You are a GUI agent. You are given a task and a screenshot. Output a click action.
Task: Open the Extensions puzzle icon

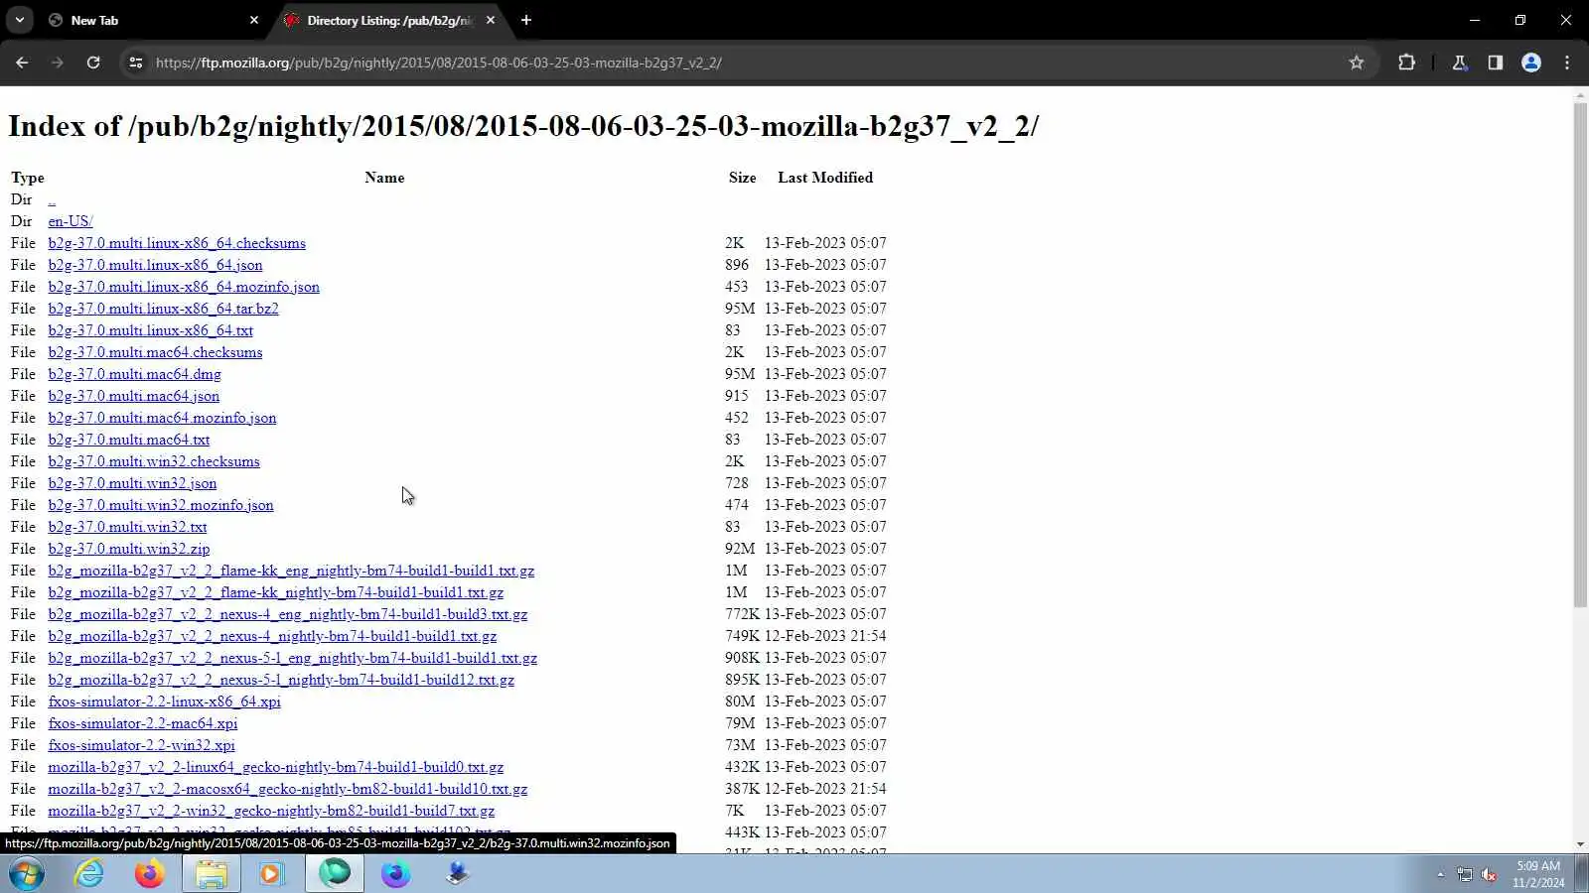(1406, 63)
